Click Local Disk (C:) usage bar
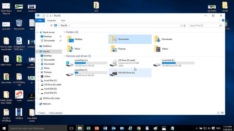Screen dimensions: 234x131 pyautogui.click(x=91, y=63)
